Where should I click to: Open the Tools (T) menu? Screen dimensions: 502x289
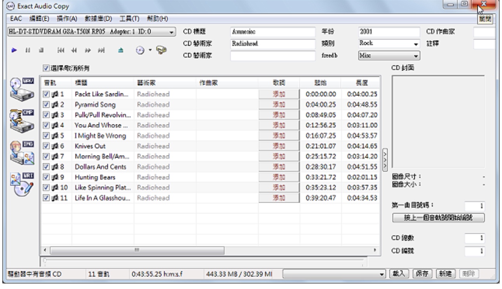coord(130,18)
